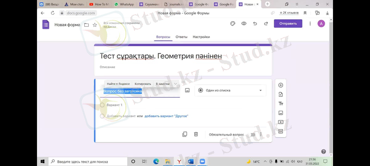Switch to the WhatsApp browser tab
370x166 pixels.
[x=124, y=4]
